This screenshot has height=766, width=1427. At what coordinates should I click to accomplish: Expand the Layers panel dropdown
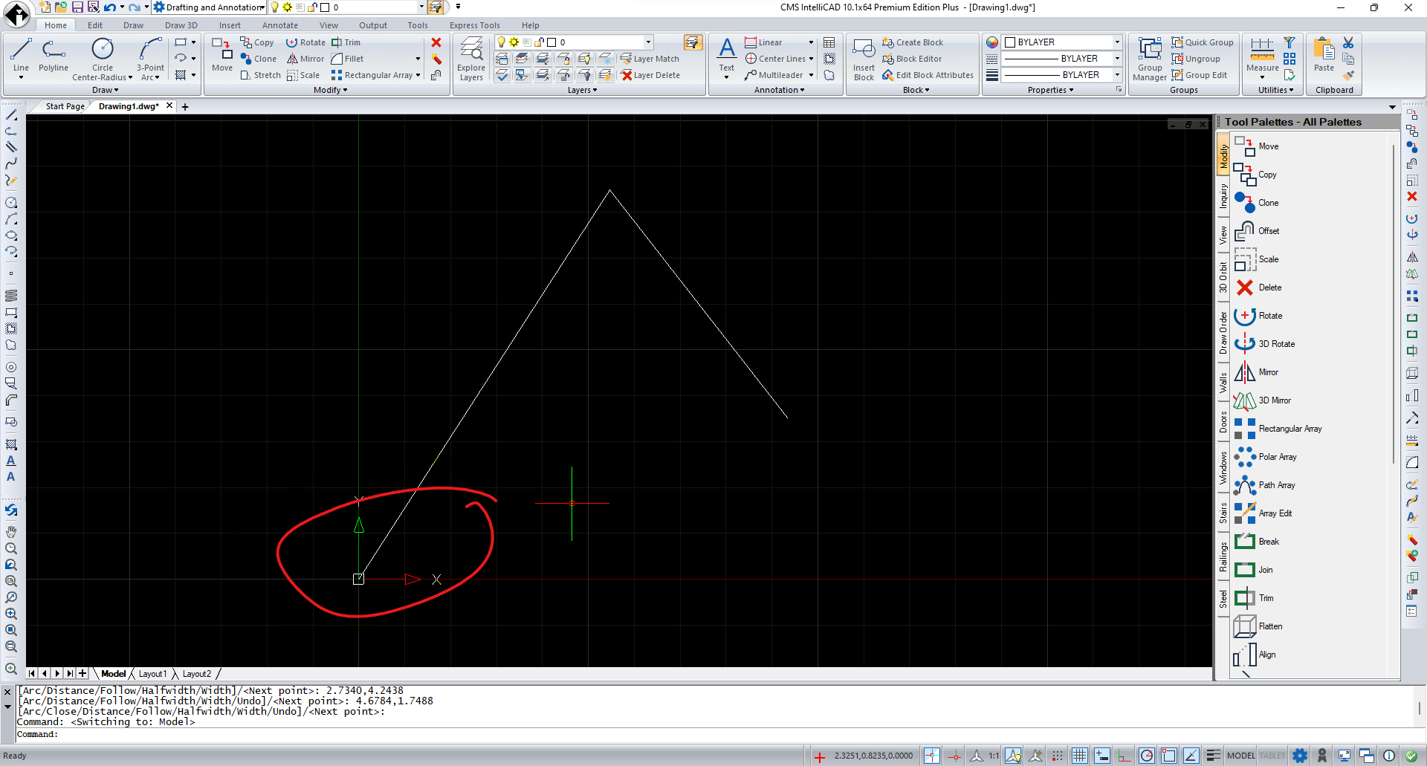pos(582,90)
